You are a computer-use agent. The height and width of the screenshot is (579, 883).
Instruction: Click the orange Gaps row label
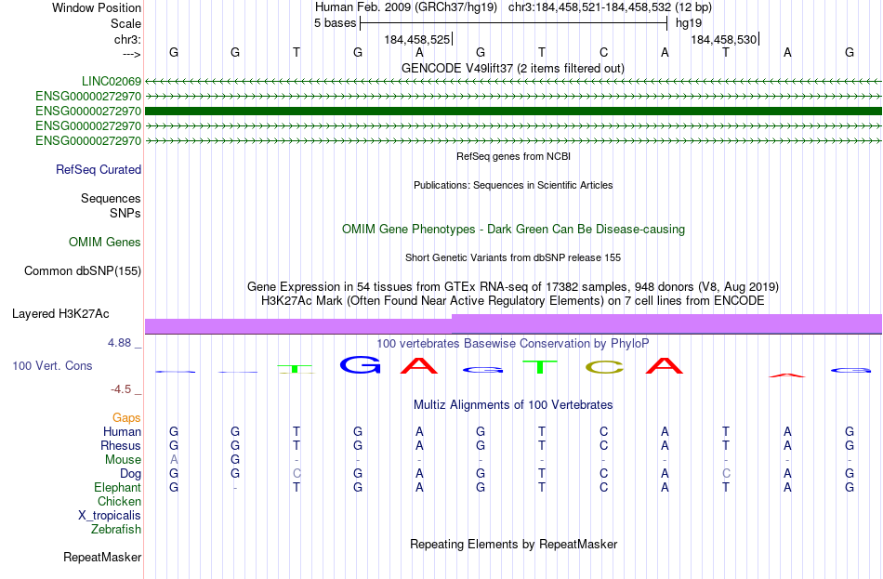(126, 418)
